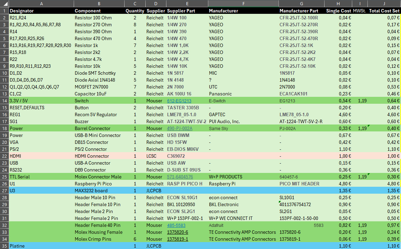Select cell 4011376754172
Viewport: 401px width, 249px height.
coord(301,204)
